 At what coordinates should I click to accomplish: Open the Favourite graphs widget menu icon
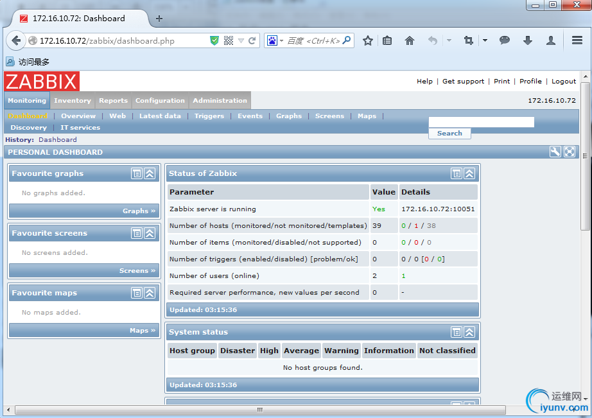click(x=137, y=173)
